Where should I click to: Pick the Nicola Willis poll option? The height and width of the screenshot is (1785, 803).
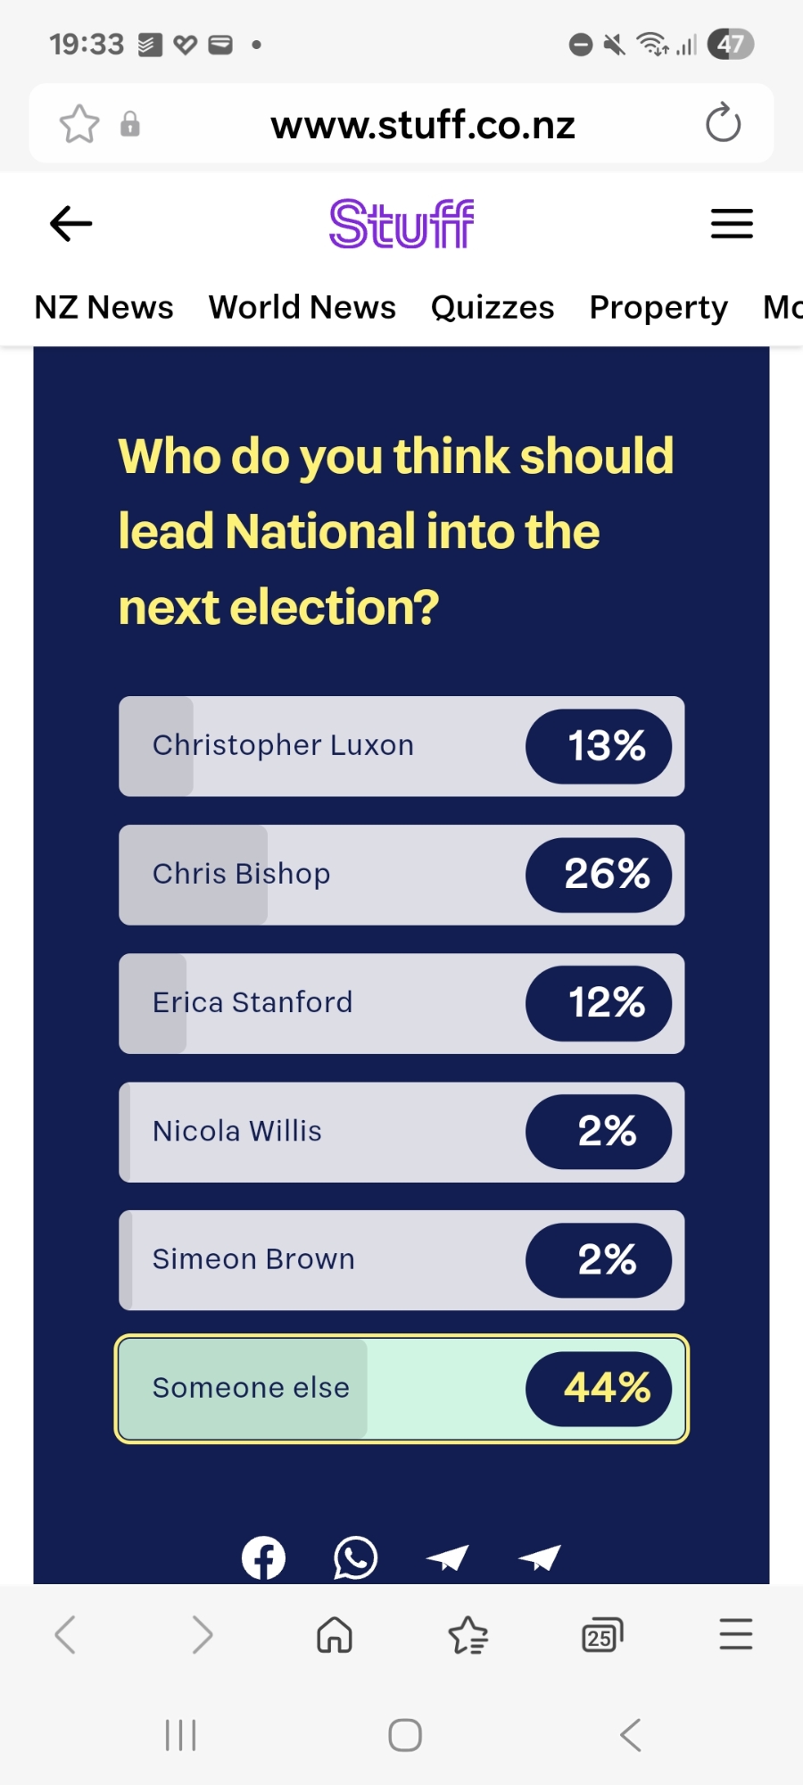coord(401,1132)
